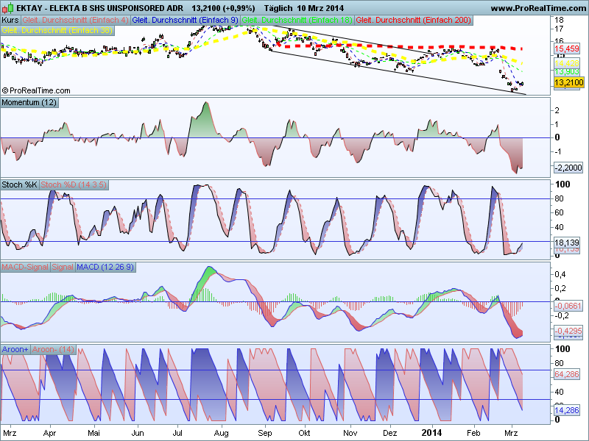Click the Aug month marker on time axis
589x441 pixels.
[x=222, y=433]
